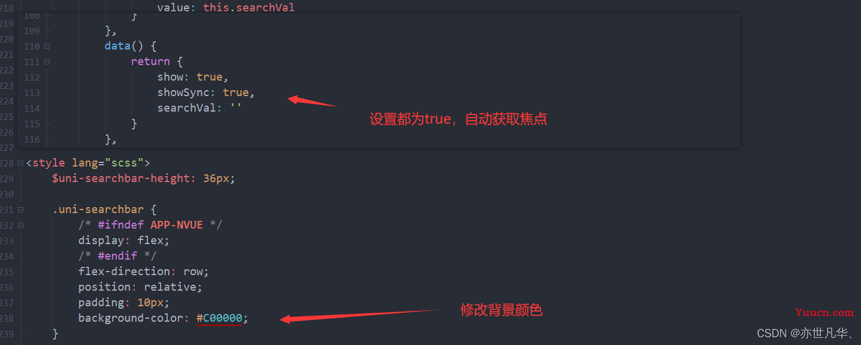Click the CSDN @亦世凡华 author watermark
This screenshot has height=345, width=861.
pyautogui.click(x=805, y=333)
